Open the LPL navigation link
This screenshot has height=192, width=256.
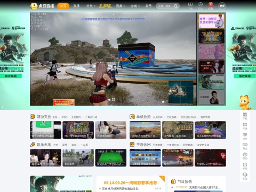(x=105, y=6)
